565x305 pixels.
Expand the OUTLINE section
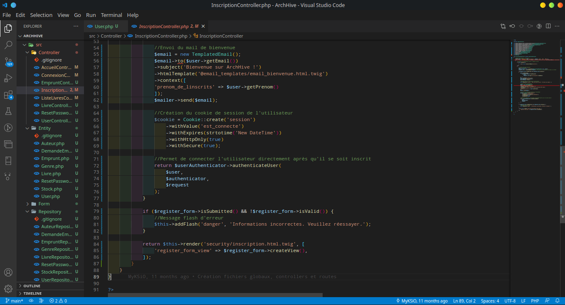coord(32,286)
